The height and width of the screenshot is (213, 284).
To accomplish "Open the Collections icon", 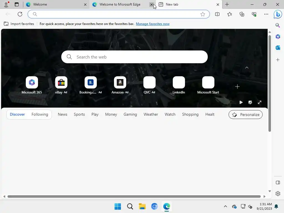I will (x=242, y=14).
